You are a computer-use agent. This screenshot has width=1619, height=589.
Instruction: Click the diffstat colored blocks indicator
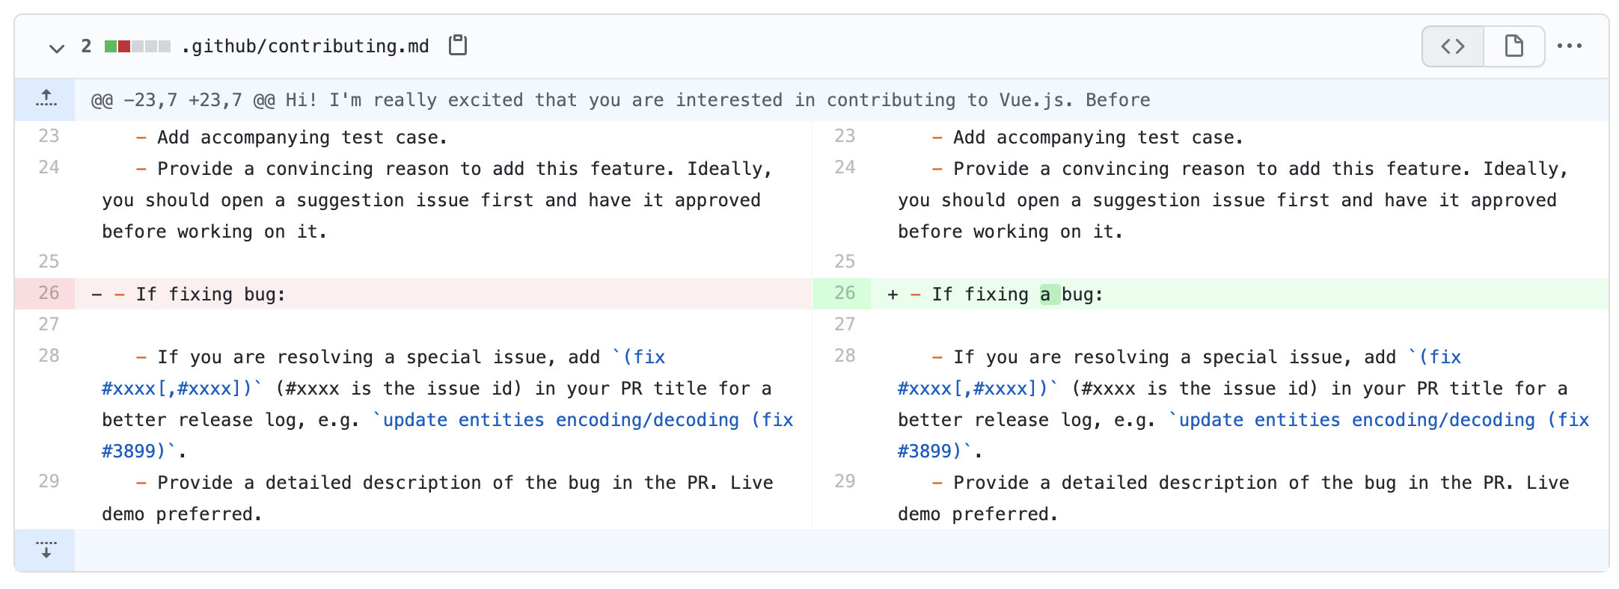138,46
